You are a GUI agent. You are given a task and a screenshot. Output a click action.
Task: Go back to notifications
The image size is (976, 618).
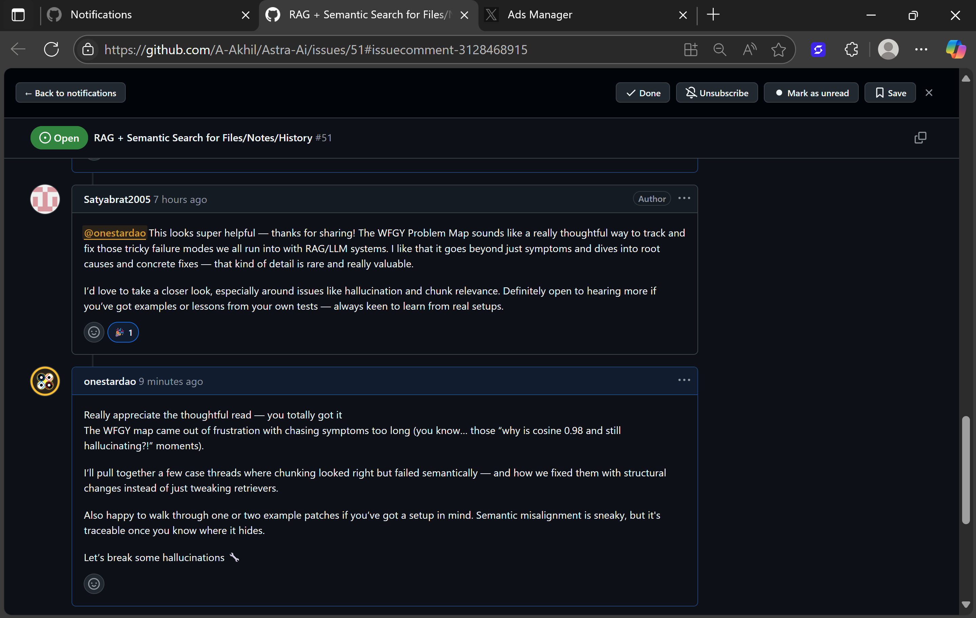(70, 93)
